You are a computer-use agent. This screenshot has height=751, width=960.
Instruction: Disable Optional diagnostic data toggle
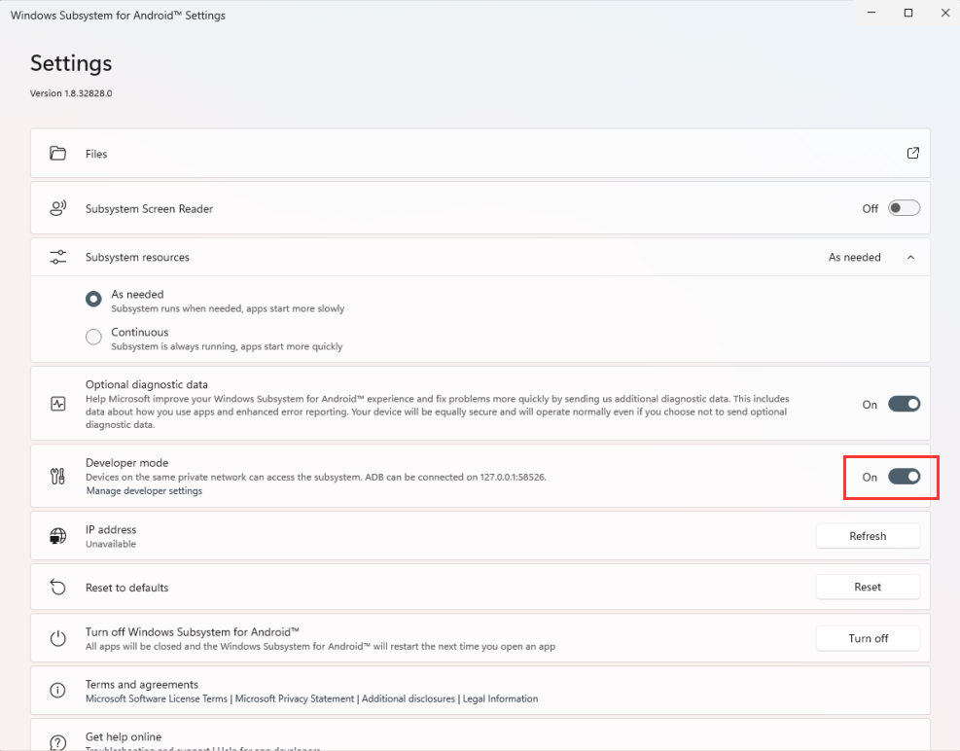point(904,404)
